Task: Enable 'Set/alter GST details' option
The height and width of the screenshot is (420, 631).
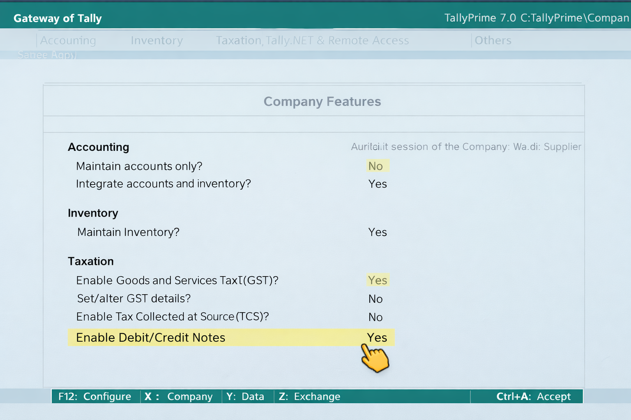Action: point(375,299)
